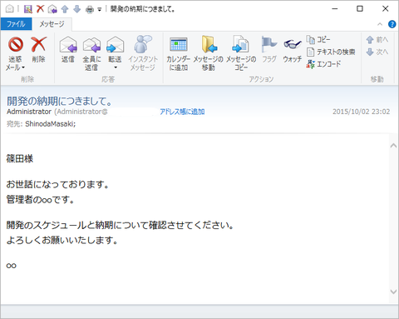Click カレンダーに追加 calendar button
The height and width of the screenshot is (319, 399).
179,53
